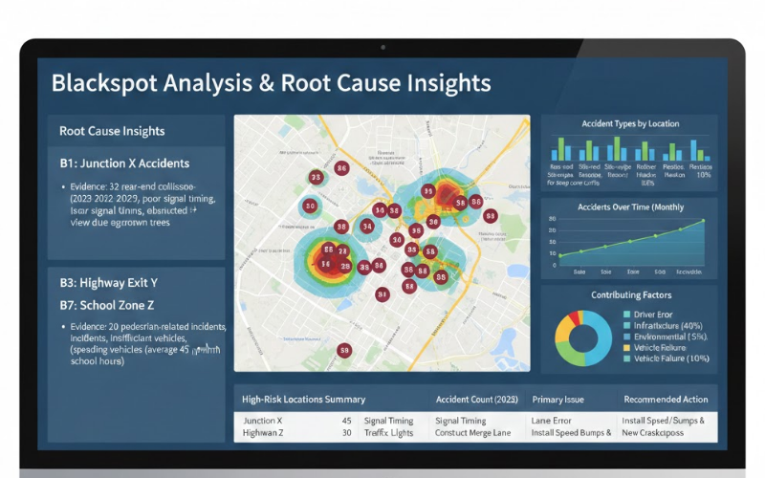The width and height of the screenshot is (765, 478).
Task: Click the Infrastructure (40%) legend swatch
Action: click(x=627, y=326)
